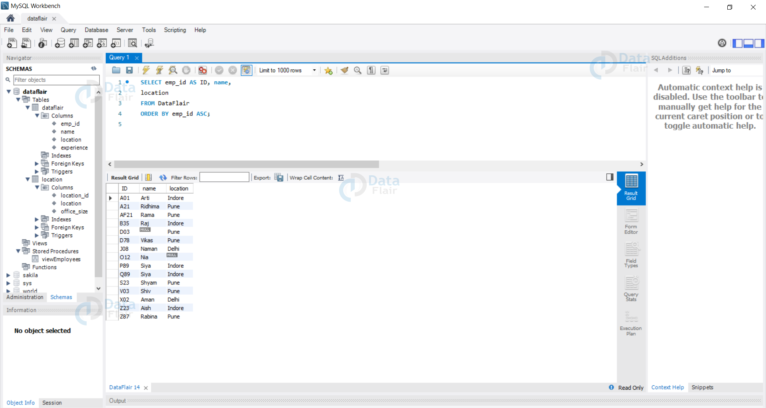Open the Database menu
The image size is (766, 408).
(96, 30)
